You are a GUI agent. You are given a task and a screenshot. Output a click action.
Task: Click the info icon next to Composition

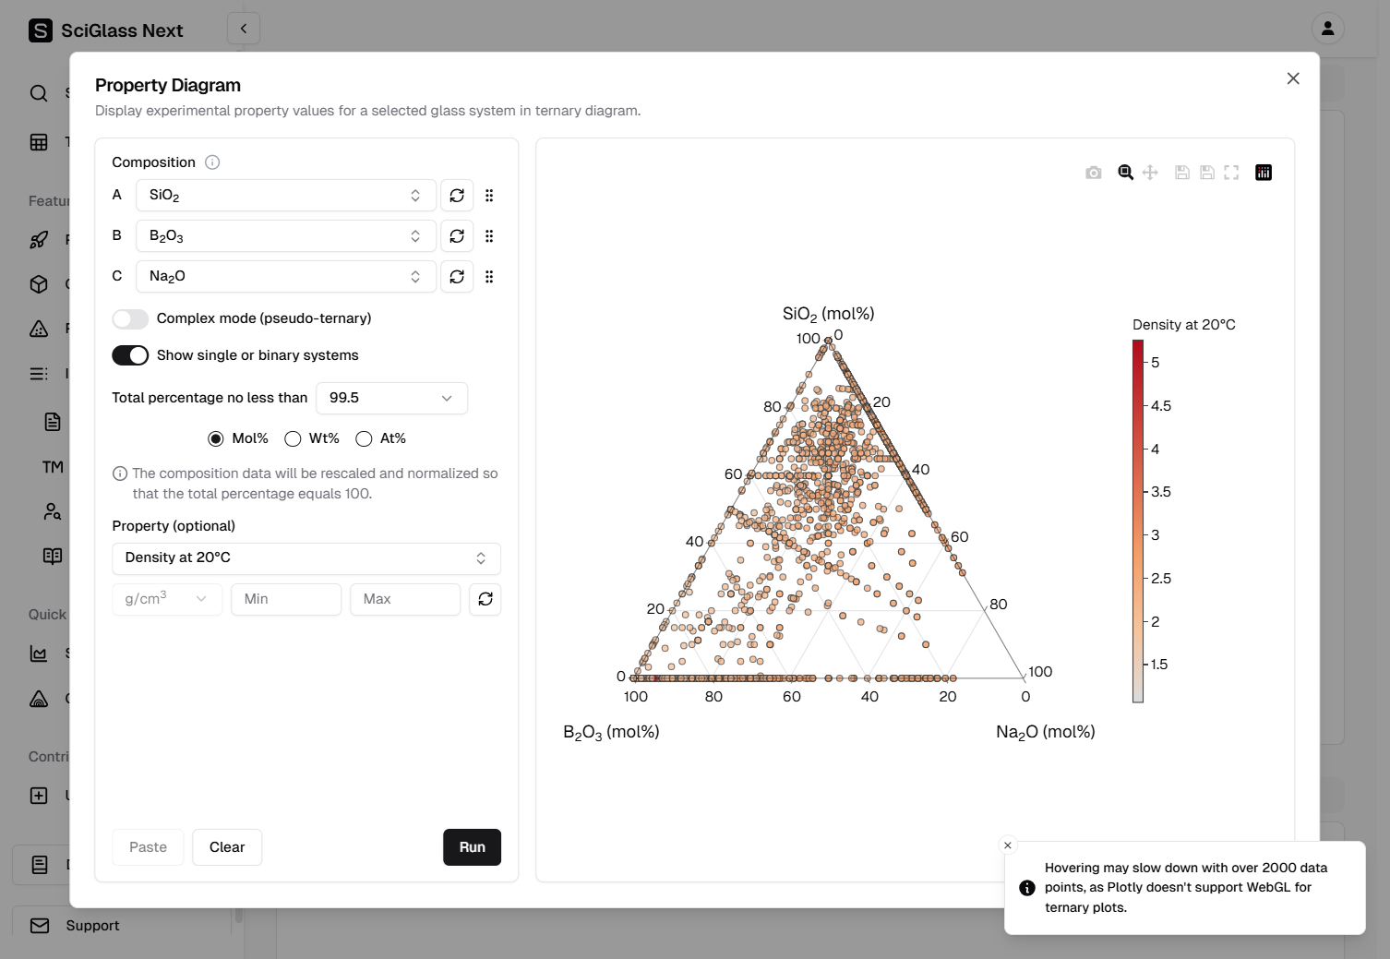pos(212,162)
